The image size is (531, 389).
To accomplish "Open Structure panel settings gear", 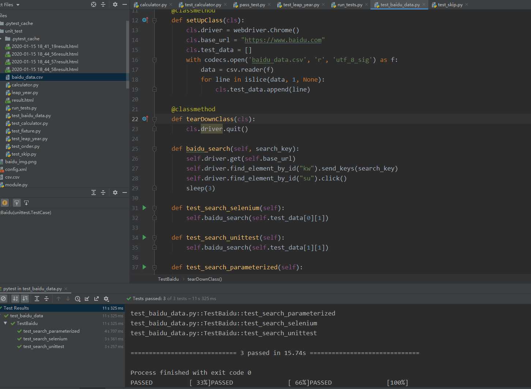I will click(115, 192).
